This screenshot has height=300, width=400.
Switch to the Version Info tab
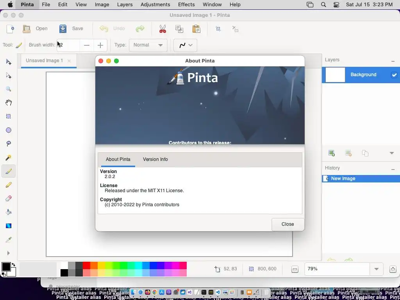155,159
